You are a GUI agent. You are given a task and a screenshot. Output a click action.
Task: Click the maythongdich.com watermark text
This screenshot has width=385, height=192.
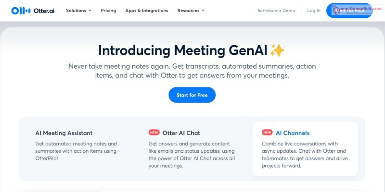coord(358,9)
